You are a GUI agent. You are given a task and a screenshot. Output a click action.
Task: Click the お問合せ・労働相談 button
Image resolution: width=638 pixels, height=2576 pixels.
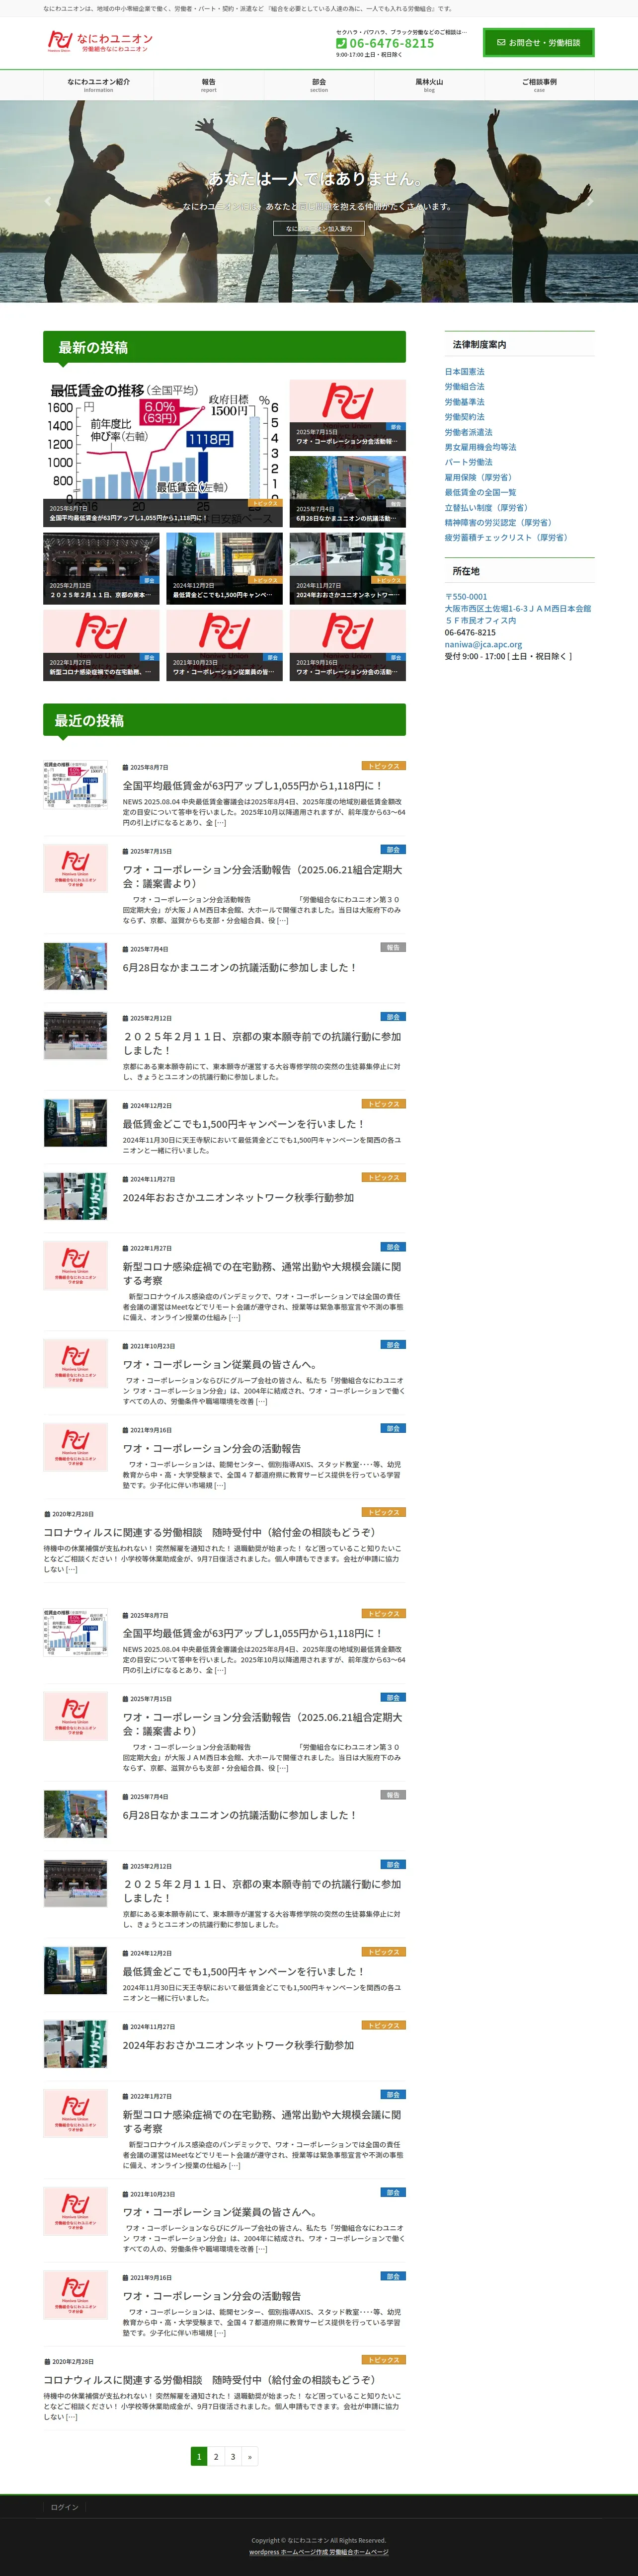(539, 43)
